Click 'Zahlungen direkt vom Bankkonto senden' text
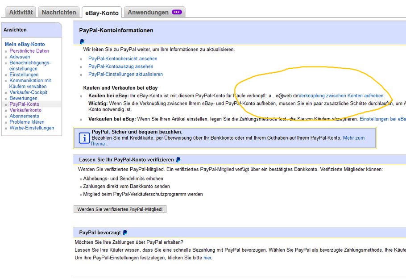The height and width of the screenshot is (279, 406). click(x=126, y=186)
